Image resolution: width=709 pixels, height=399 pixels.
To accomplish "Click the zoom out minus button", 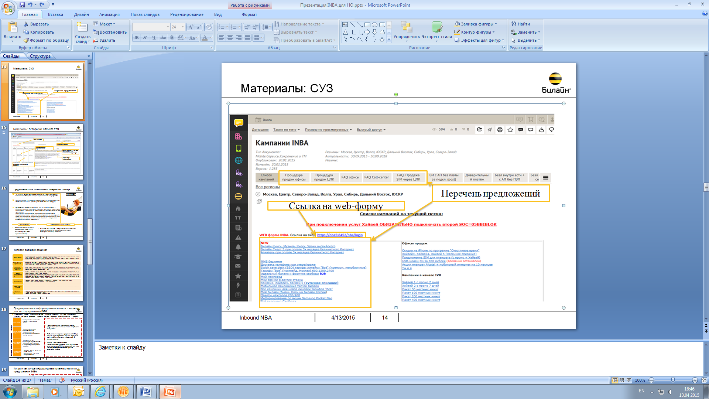I will pyautogui.click(x=651, y=380).
